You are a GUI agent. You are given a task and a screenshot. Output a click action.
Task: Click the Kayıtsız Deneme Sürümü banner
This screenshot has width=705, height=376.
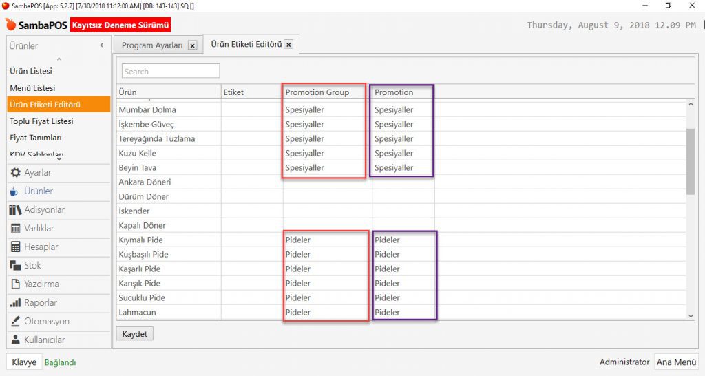[120, 25]
